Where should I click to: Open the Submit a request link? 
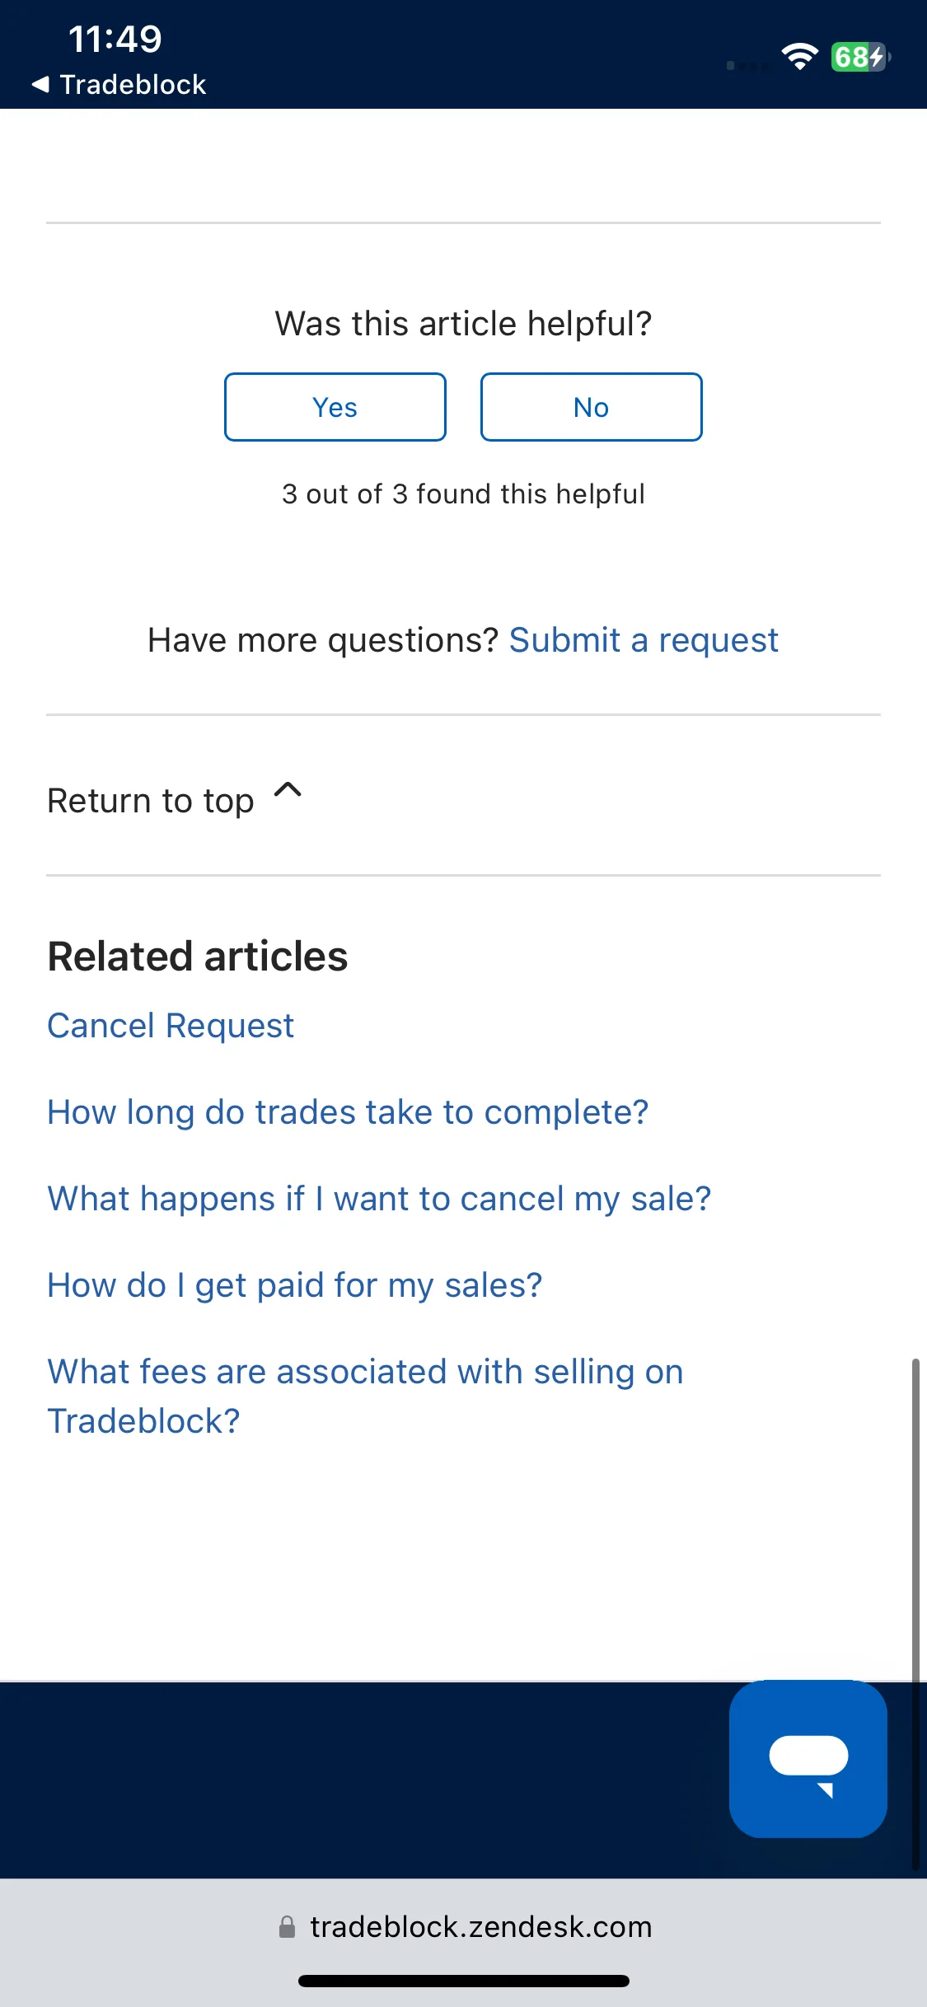[644, 640]
